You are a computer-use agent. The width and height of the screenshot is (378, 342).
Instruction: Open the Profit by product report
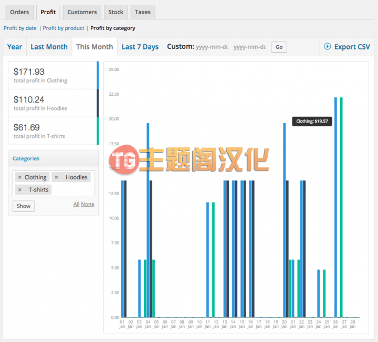(x=64, y=28)
